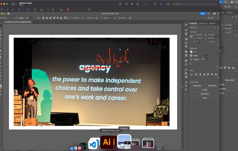Click Embed button in the Properties panel
Viewport: 238px width, 151px height.
205,98
